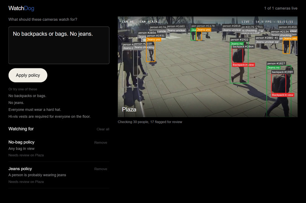Select the hi-vis vests required suggestion
This screenshot has width=306, height=203.
pos(49,116)
